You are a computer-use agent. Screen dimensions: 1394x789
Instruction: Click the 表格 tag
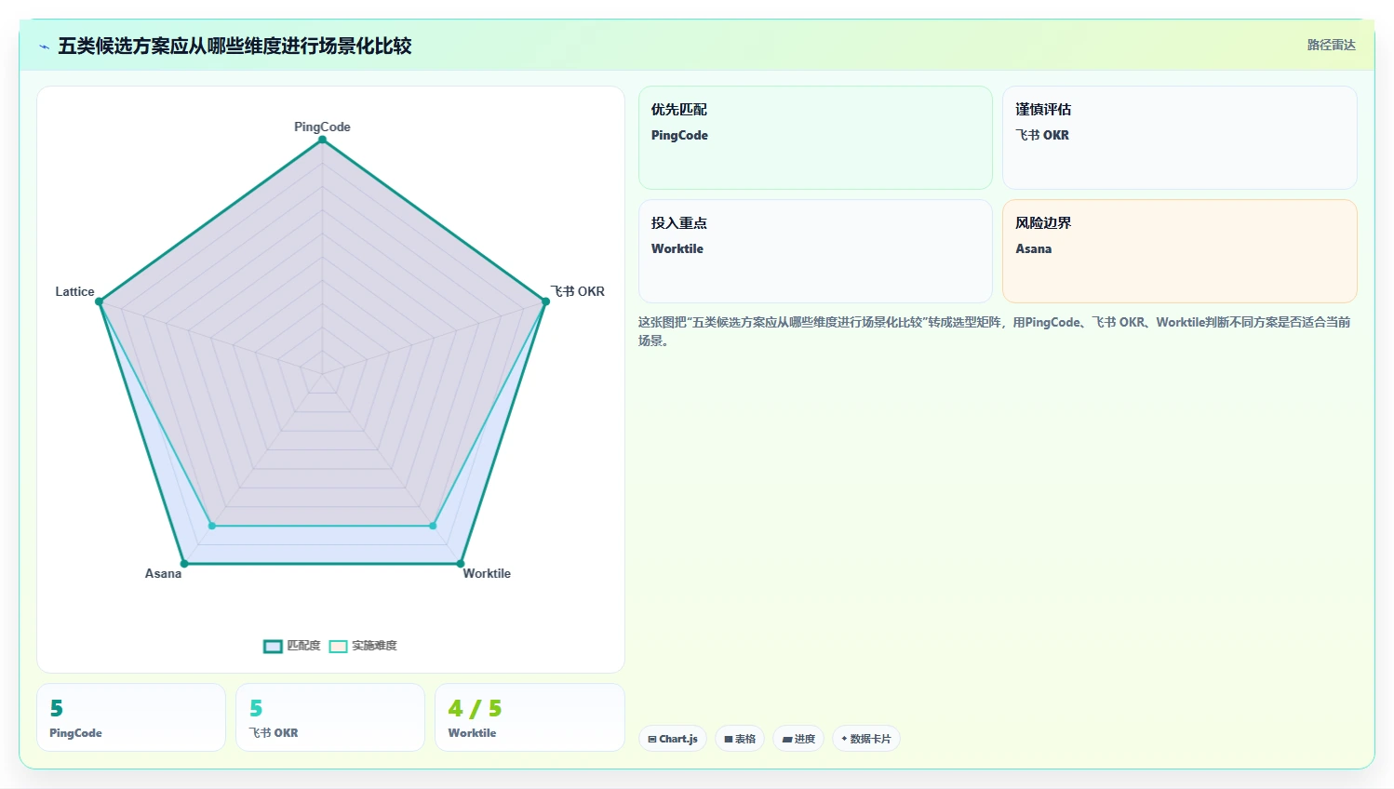(740, 739)
